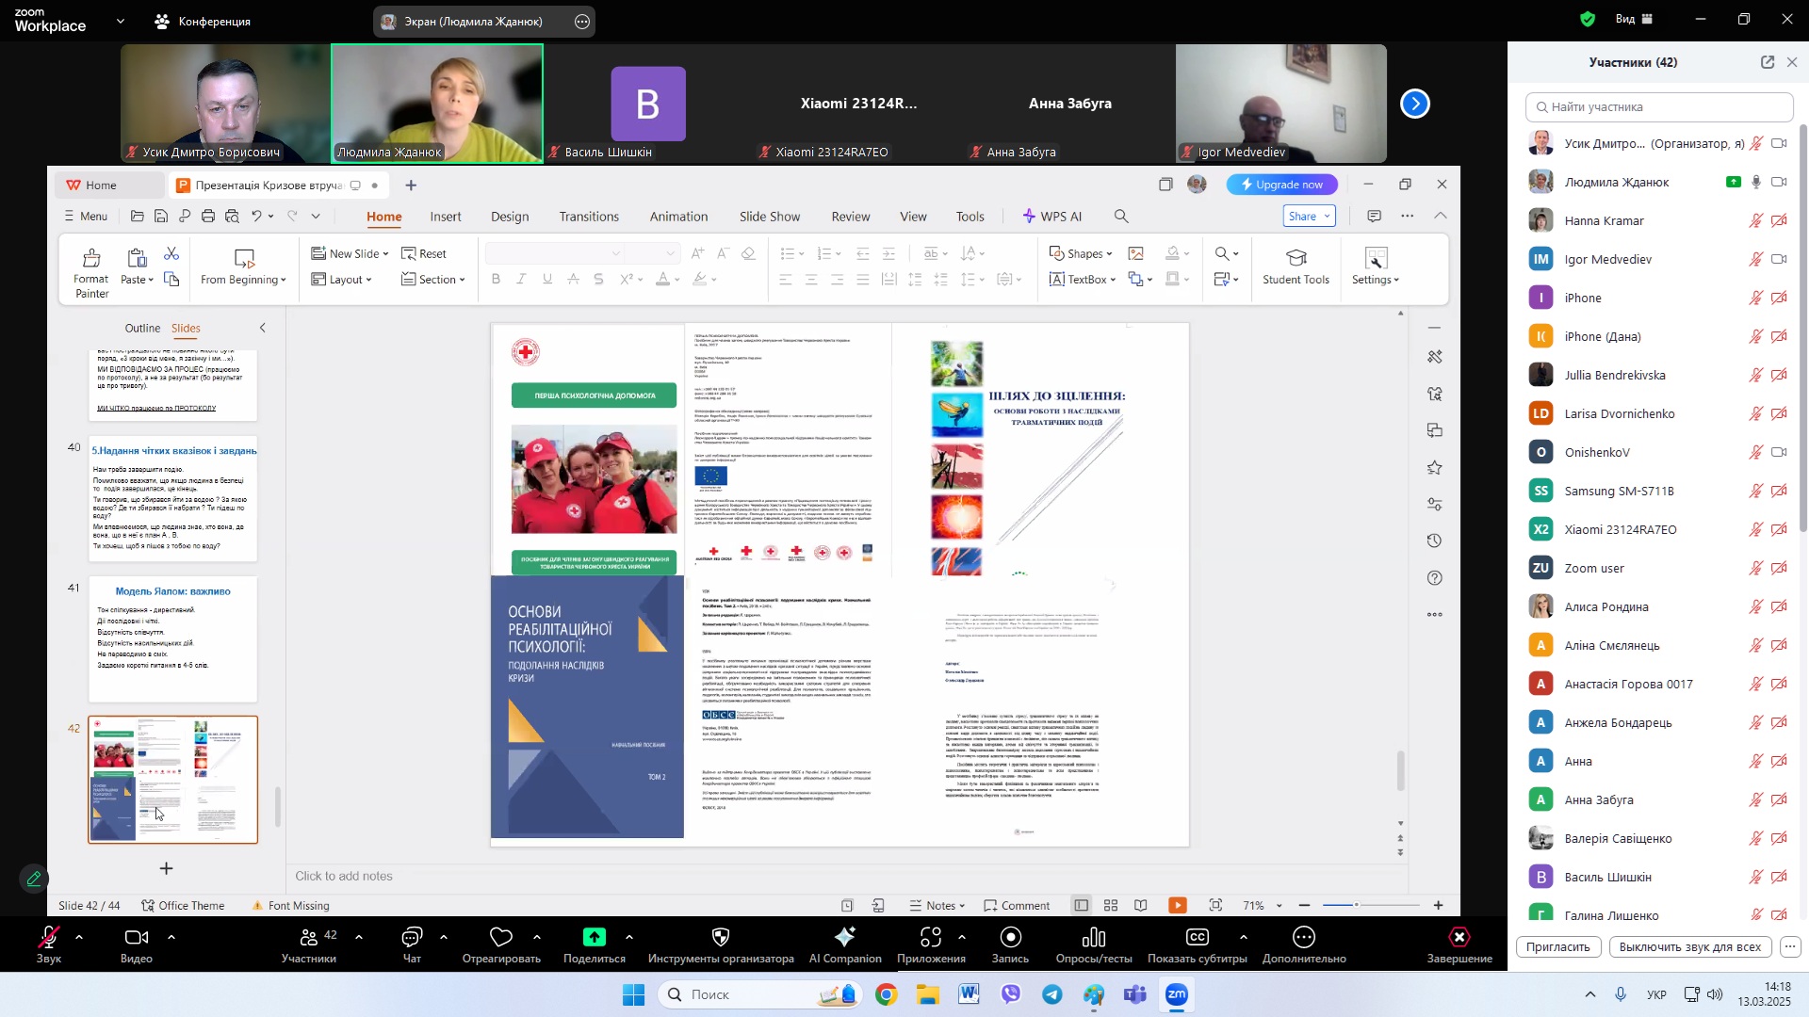Click the add new slide plus icon

coord(166,868)
